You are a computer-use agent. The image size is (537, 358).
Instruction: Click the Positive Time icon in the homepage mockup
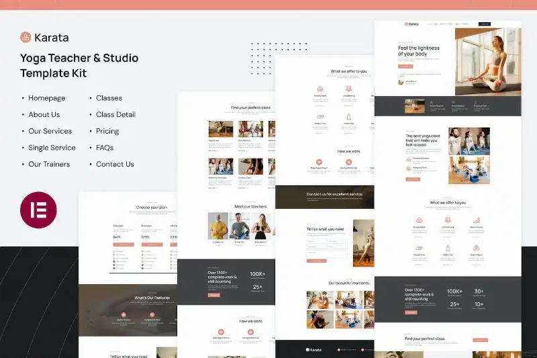[x=419, y=248]
